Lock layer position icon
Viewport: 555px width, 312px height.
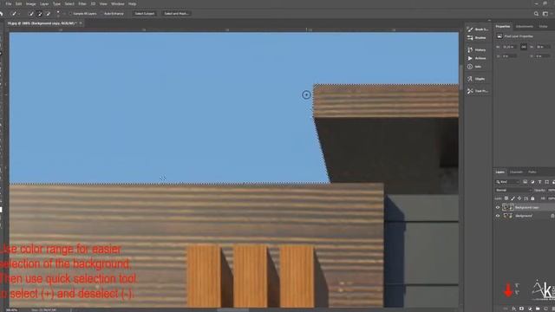[x=519, y=198]
